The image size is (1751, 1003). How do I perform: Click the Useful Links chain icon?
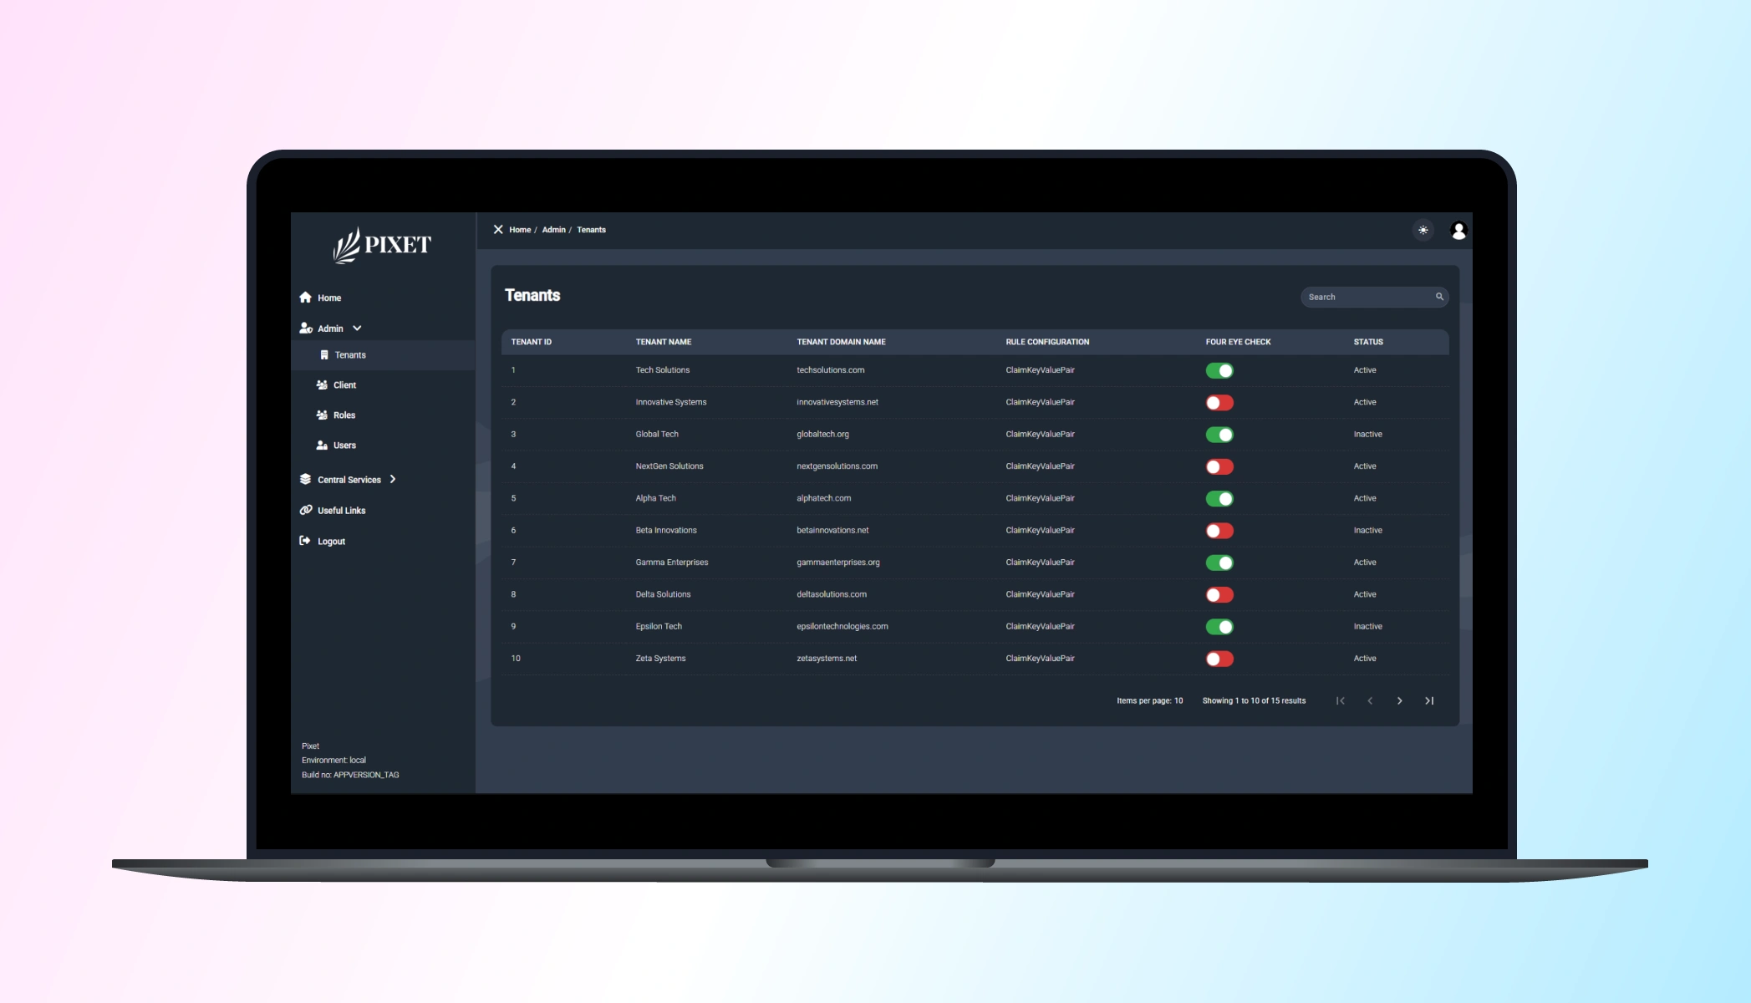coord(306,510)
